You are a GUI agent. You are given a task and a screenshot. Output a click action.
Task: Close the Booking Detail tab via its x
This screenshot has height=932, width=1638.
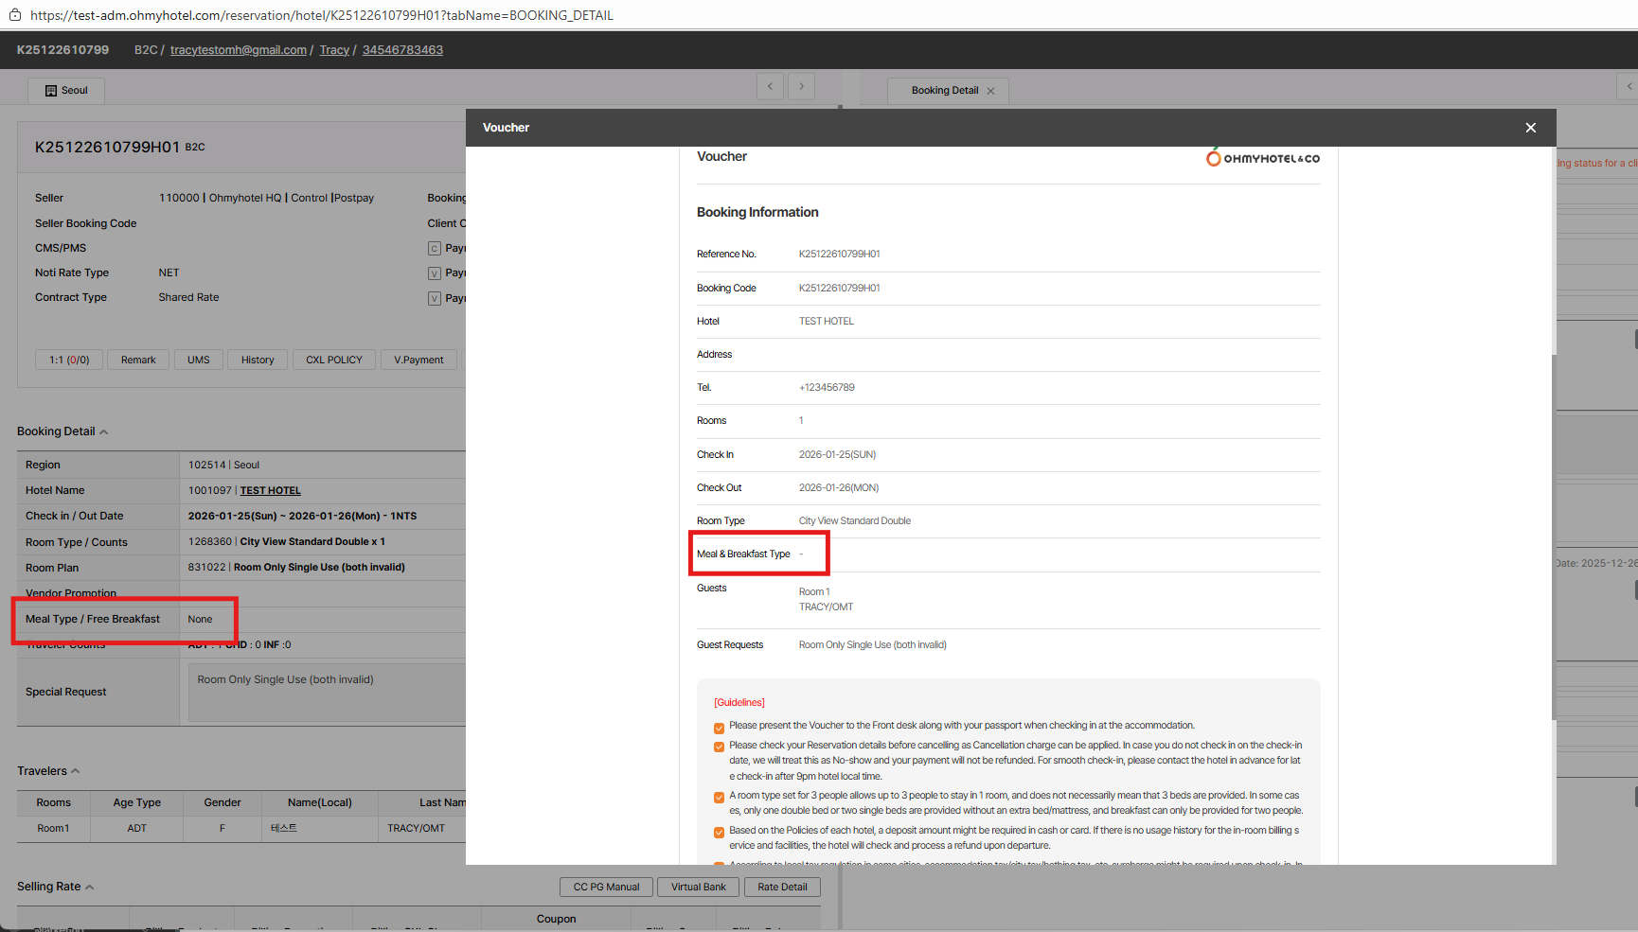click(x=990, y=91)
